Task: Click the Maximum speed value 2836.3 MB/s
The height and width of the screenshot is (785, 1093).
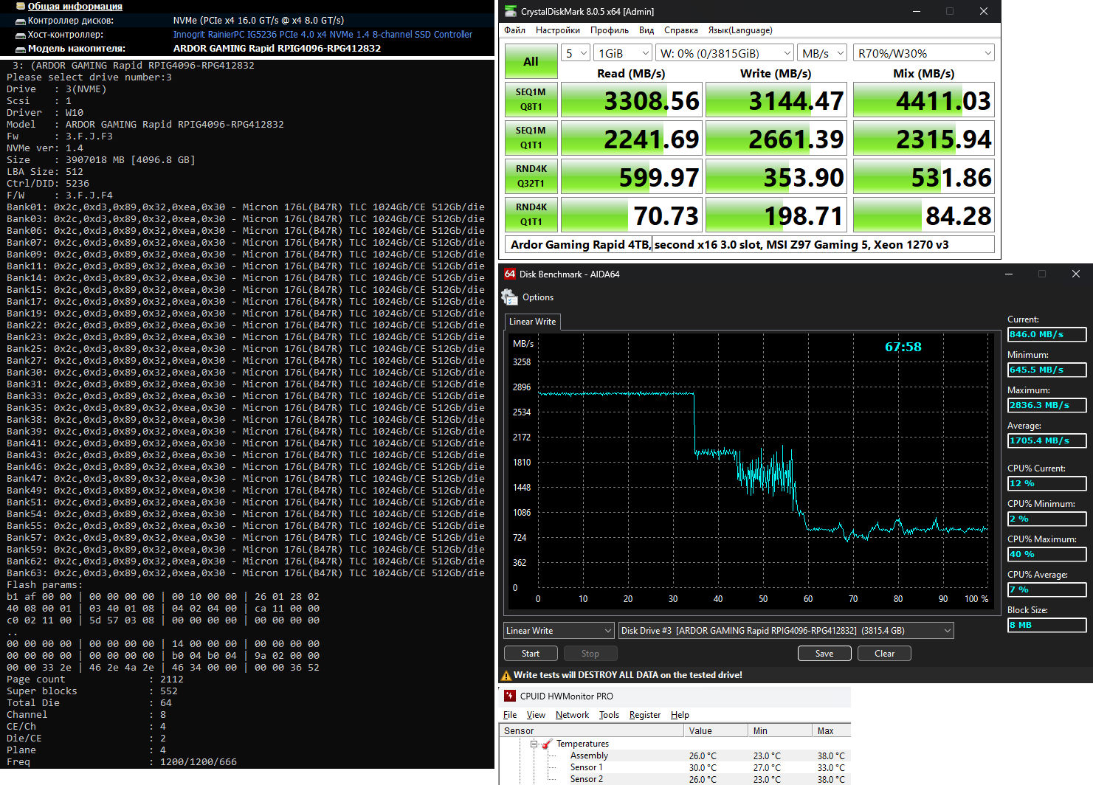Action: 1047,405
